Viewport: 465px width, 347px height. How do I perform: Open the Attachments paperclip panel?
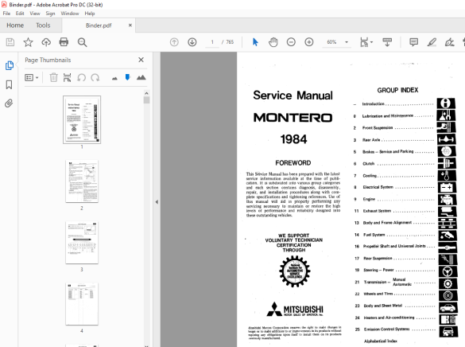(10, 103)
